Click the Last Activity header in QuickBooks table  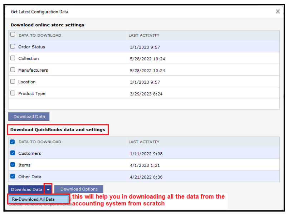click(x=144, y=142)
